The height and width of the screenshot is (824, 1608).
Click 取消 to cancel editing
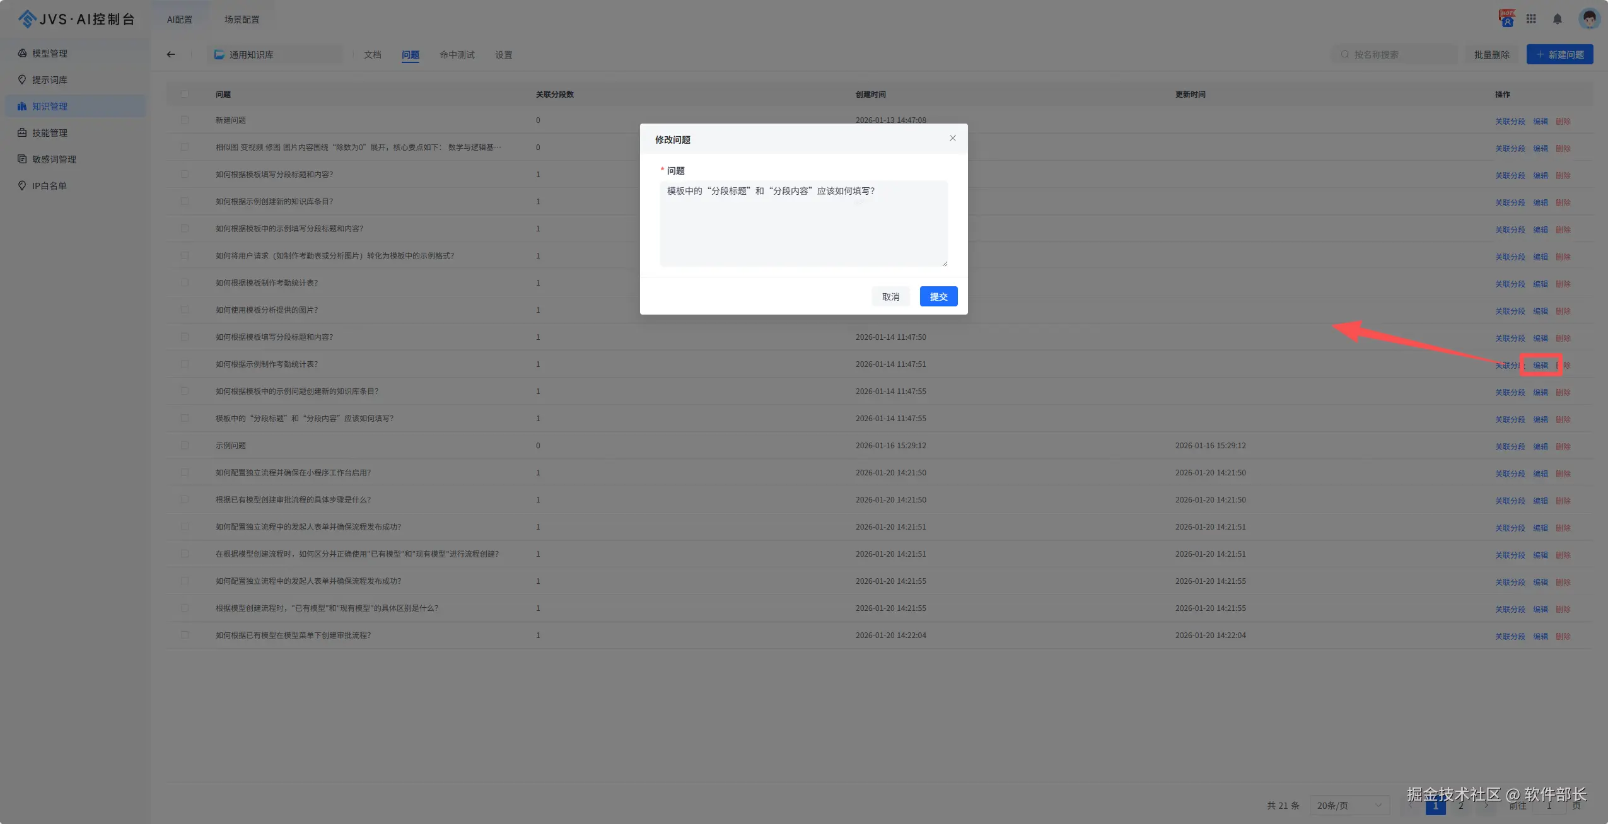tap(890, 296)
